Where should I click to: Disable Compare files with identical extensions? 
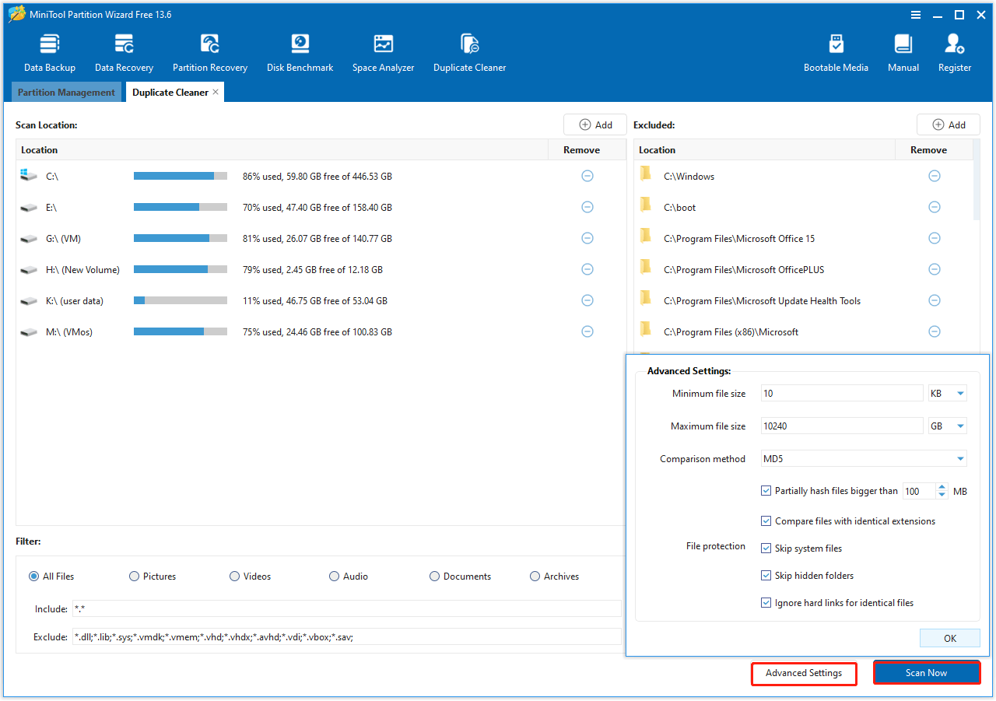click(766, 520)
